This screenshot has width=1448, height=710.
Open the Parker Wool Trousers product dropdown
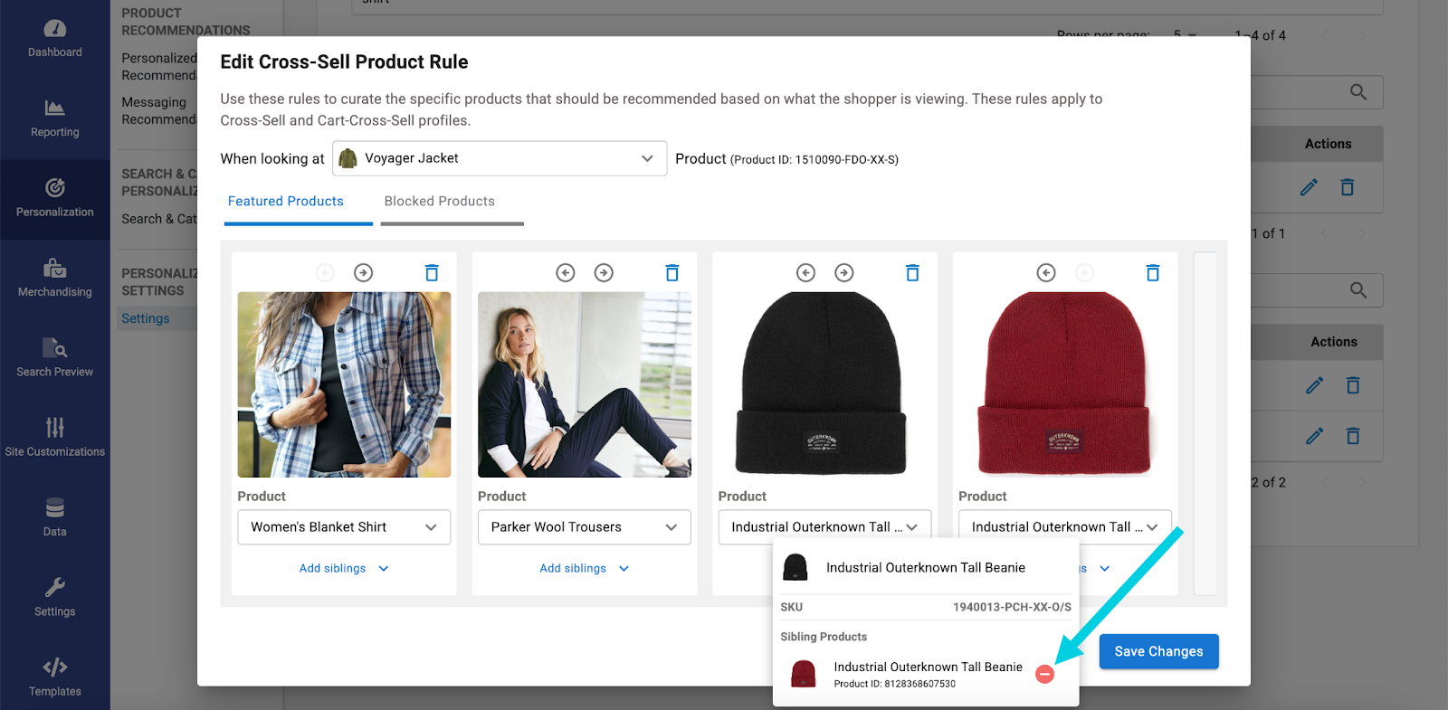[x=585, y=527]
